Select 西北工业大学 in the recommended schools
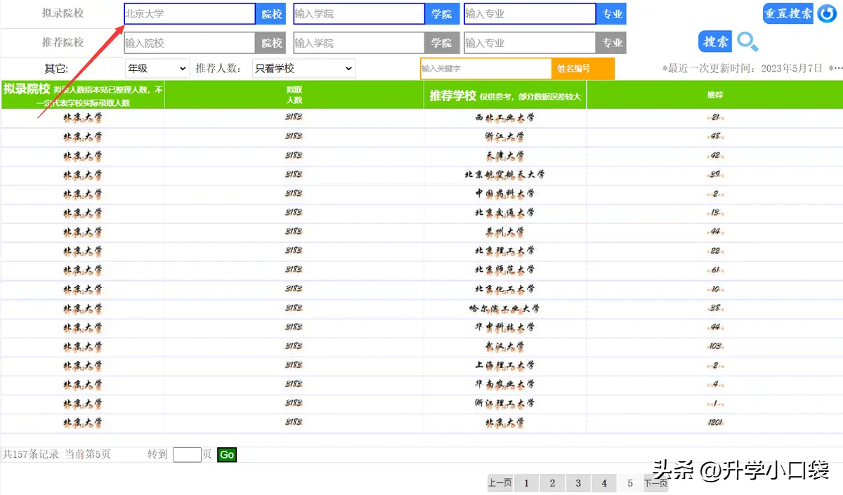This screenshot has height=495, width=843. (x=504, y=118)
